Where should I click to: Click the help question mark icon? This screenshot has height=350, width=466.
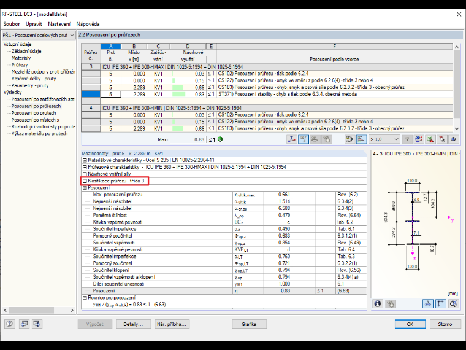click(x=10, y=324)
